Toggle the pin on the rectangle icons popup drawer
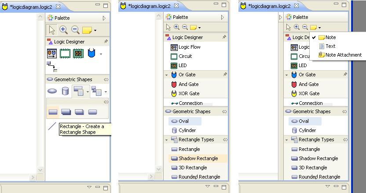366x193 pixels. point(106,102)
